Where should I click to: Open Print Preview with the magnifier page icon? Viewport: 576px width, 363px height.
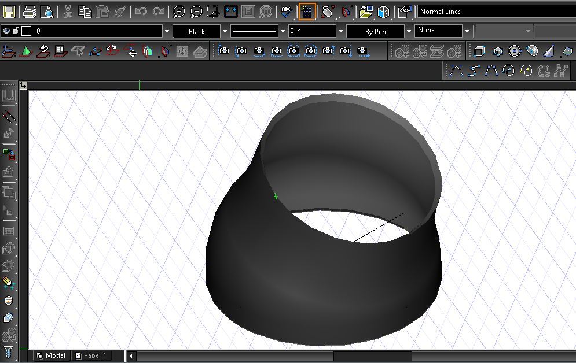(47, 12)
